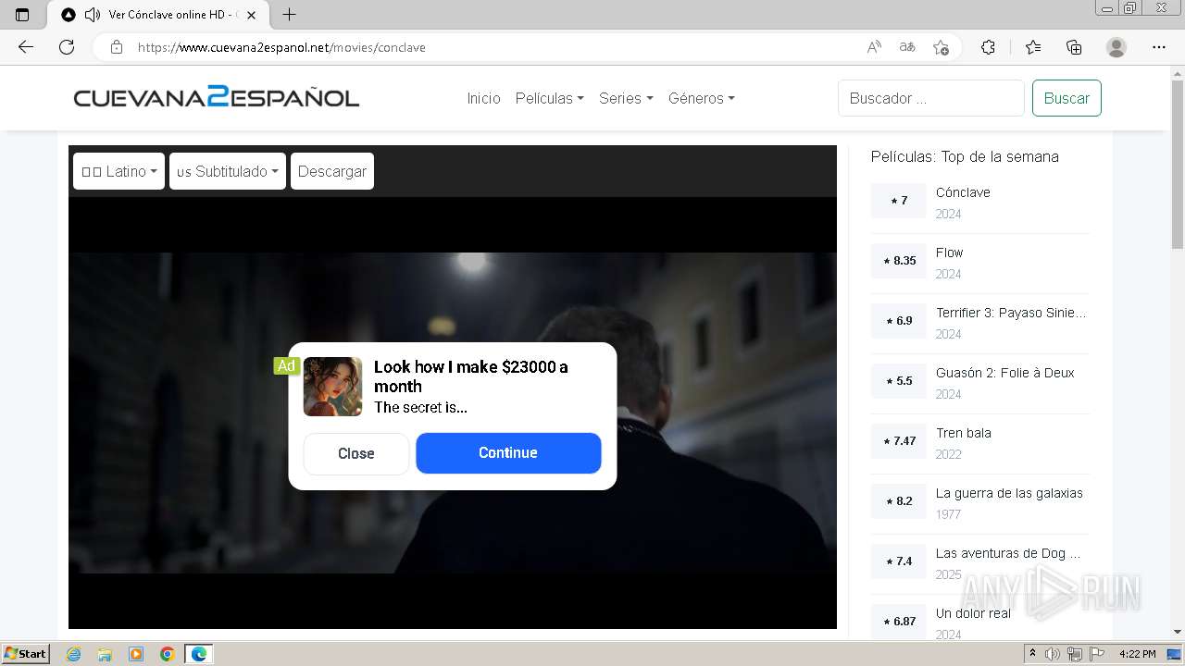Select Edge taskbar icon

(199, 654)
